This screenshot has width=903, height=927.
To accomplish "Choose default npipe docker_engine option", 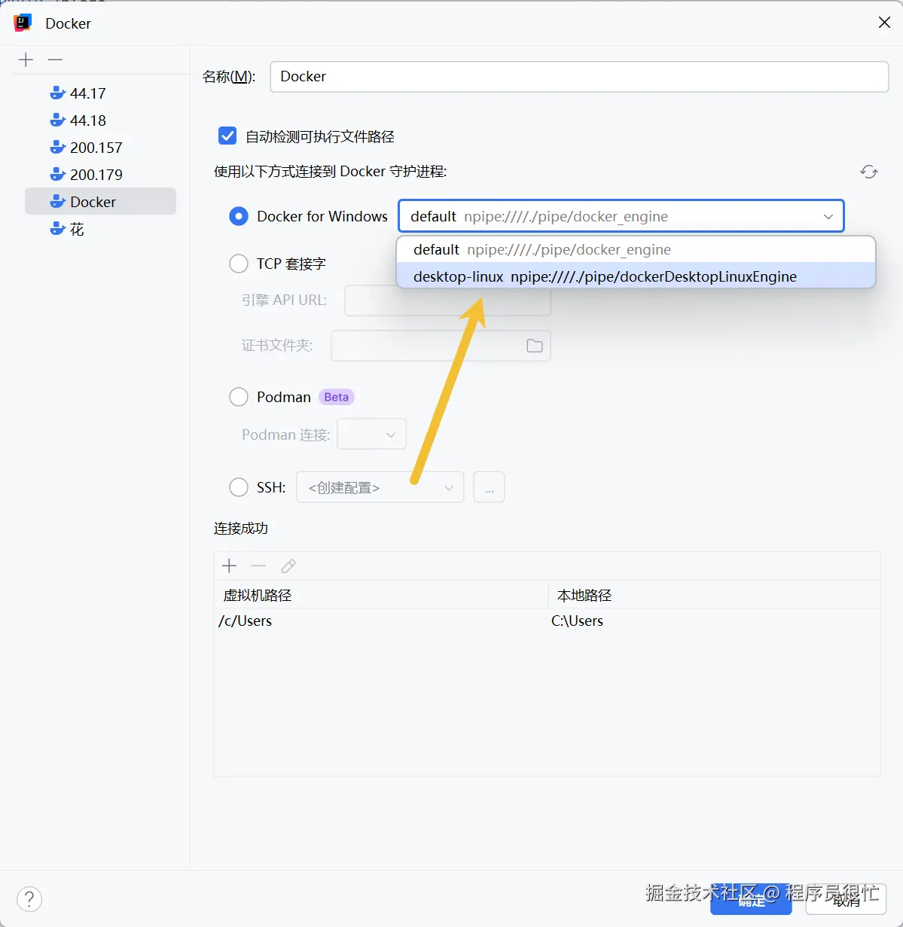I will tap(636, 249).
